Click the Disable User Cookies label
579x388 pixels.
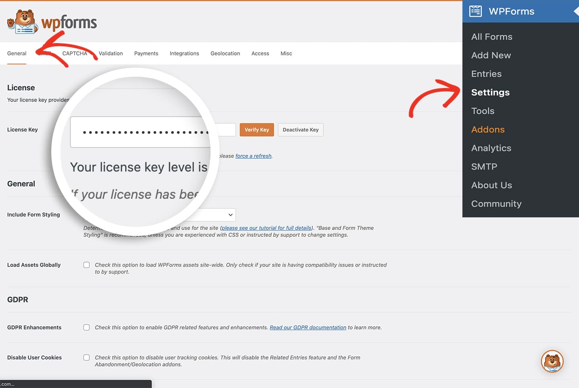[x=34, y=358]
